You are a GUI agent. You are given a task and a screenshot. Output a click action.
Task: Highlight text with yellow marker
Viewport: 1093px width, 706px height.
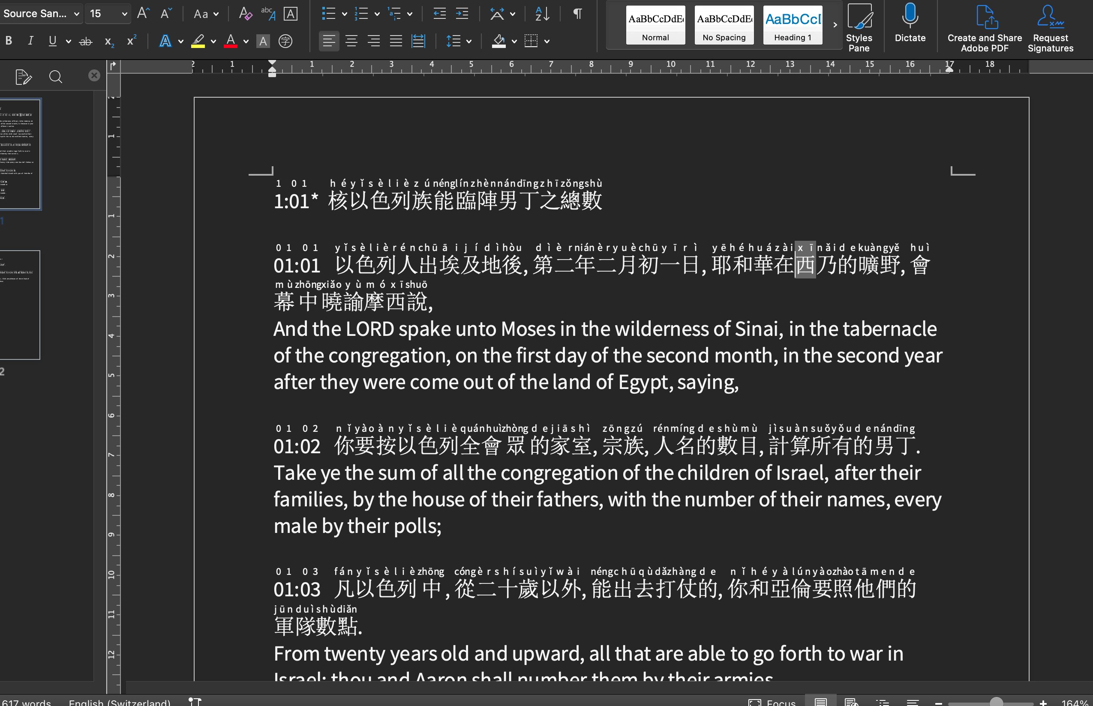click(x=198, y=41)
